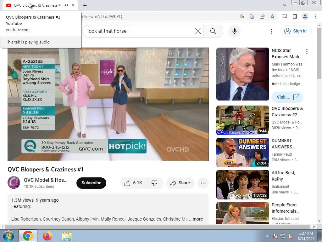Open the QVC Model & Hos... channel name
The height and width of the screenshot is (242, 322).
46,180
